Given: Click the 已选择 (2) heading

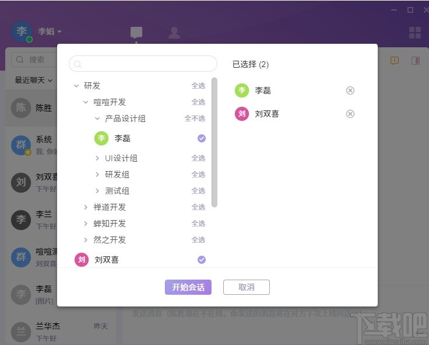Looking at the screenshot, I should (251, 64).
